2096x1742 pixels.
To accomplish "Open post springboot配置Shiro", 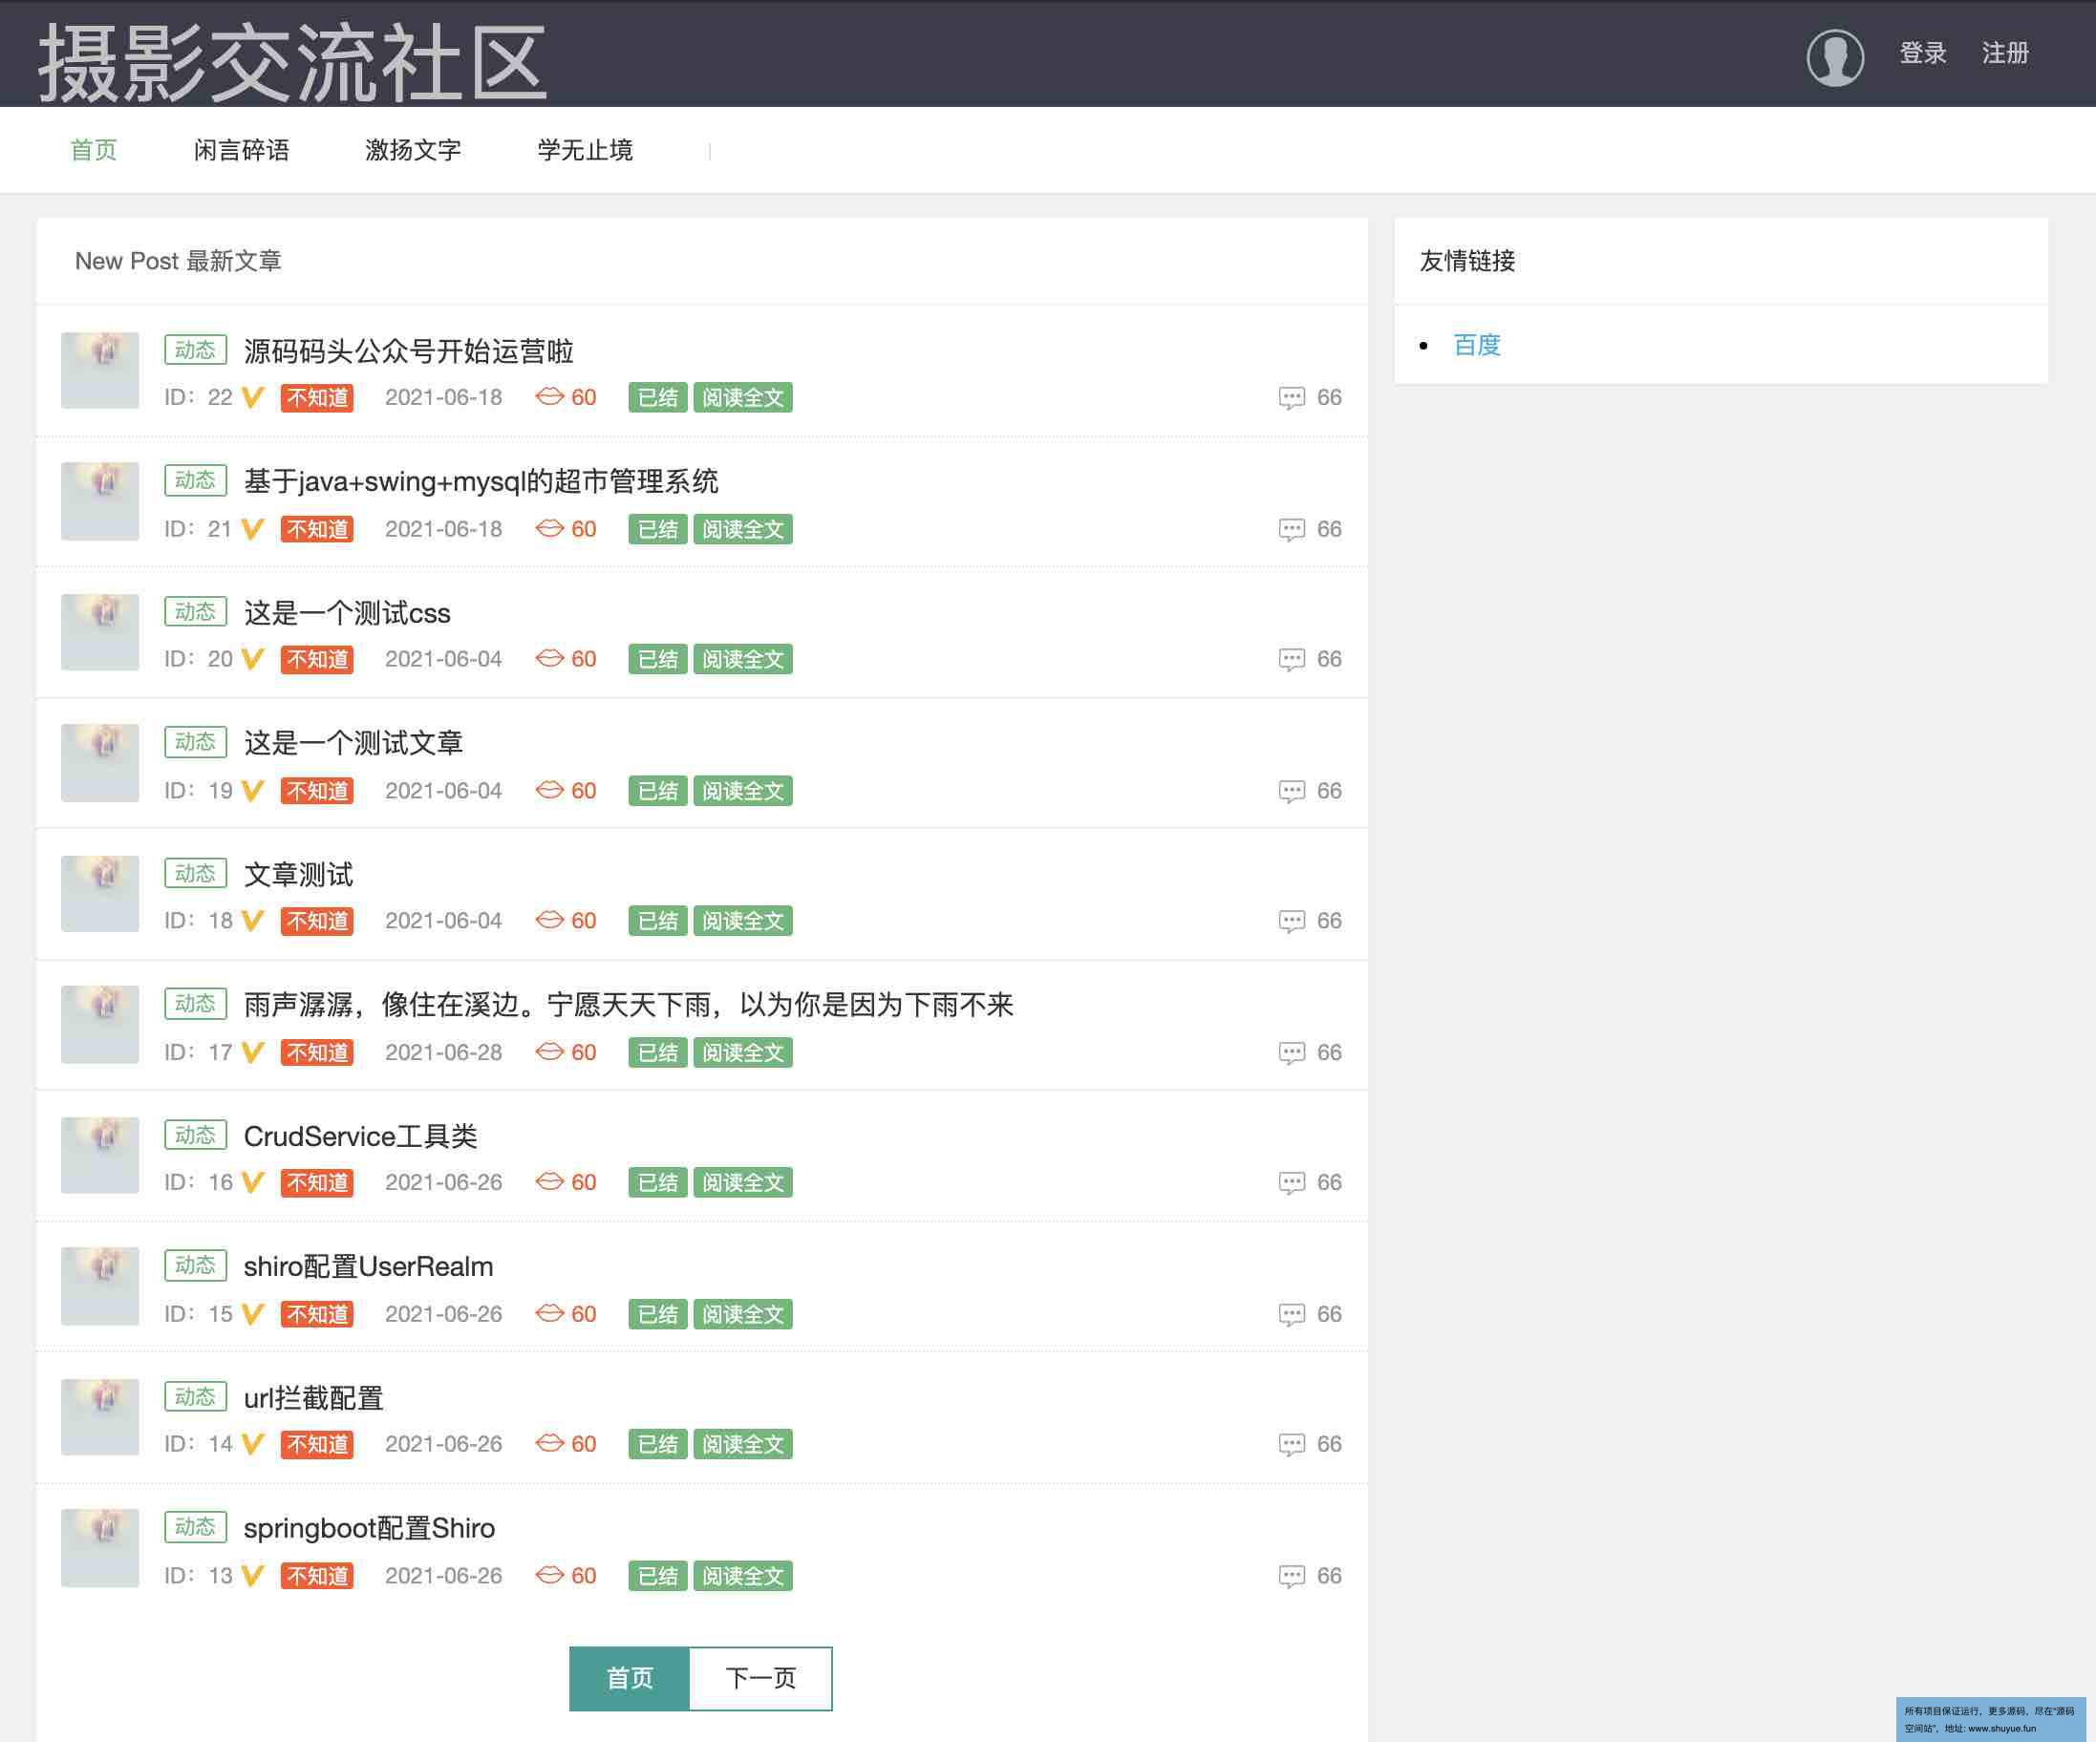I will (x=370, y=1528).
